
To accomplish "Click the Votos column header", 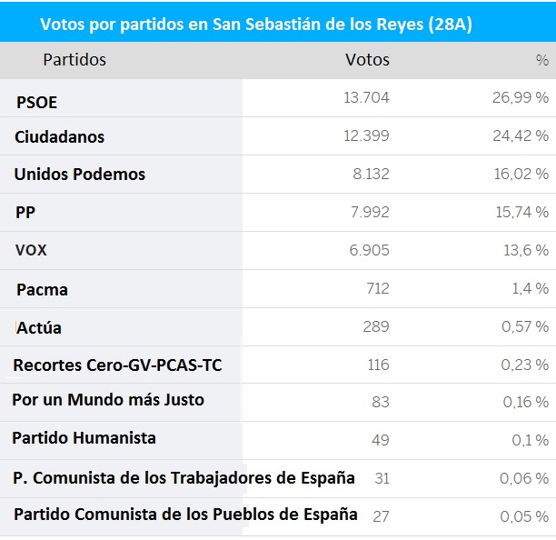I will click(x=367, y=60).
